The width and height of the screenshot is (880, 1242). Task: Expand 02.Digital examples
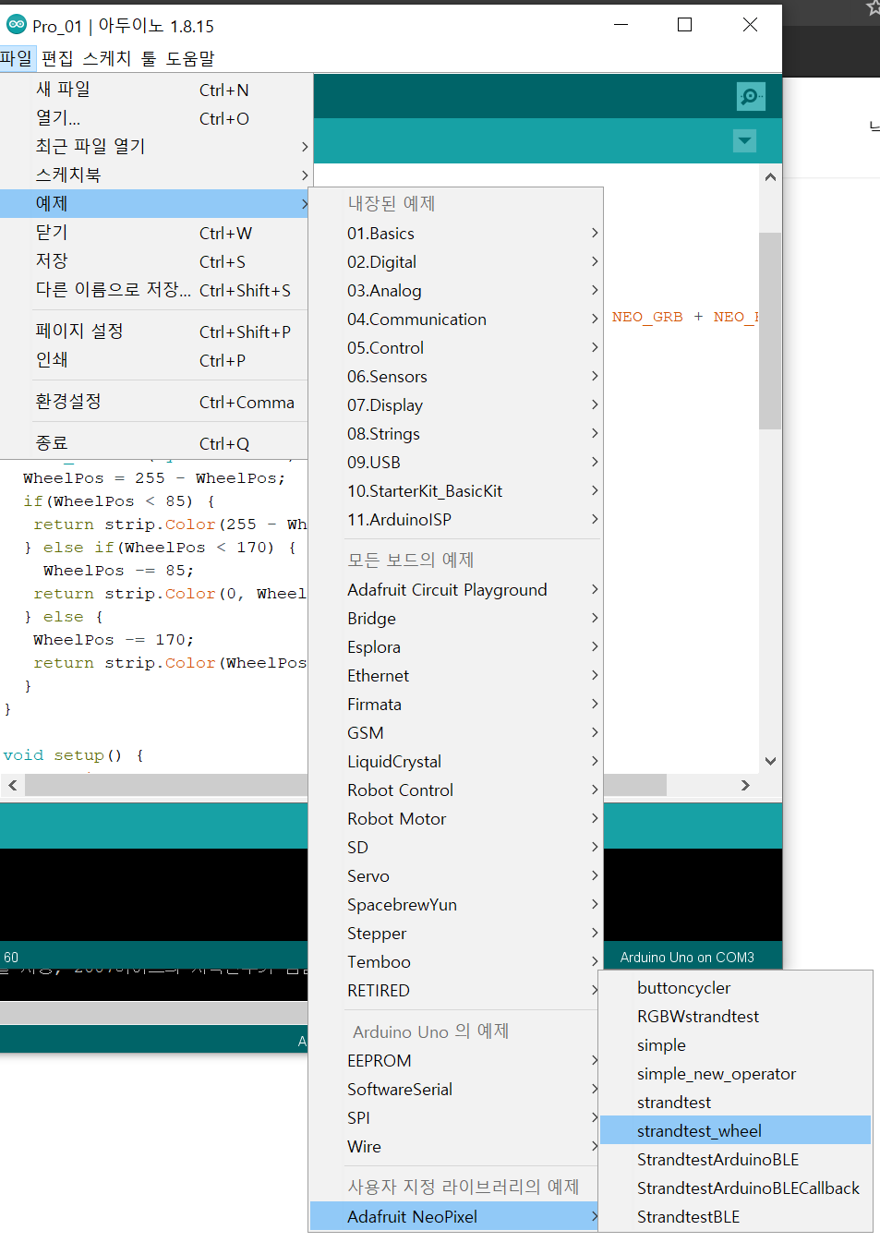[456, 262]
